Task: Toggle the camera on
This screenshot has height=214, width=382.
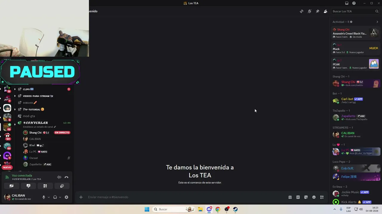Action: coord(11,186)
